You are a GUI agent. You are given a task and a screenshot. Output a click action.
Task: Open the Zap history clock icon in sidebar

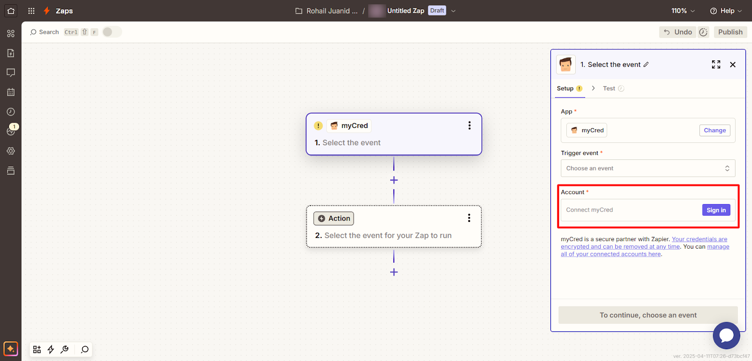click(x=11, y=112)
